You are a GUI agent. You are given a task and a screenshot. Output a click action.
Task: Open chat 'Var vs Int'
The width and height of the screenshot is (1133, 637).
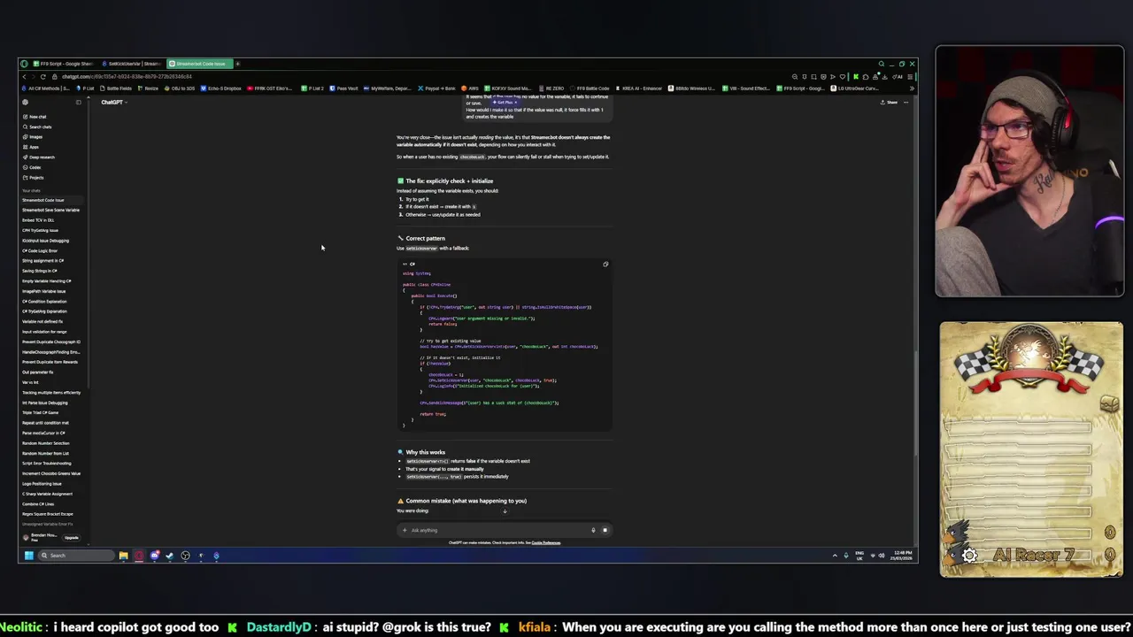(x=30, y=382)
